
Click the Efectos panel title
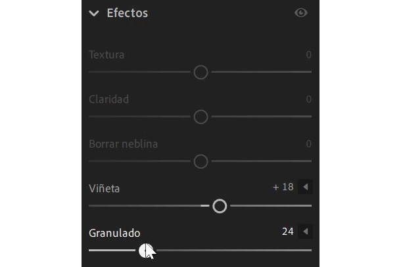[128, 13]
